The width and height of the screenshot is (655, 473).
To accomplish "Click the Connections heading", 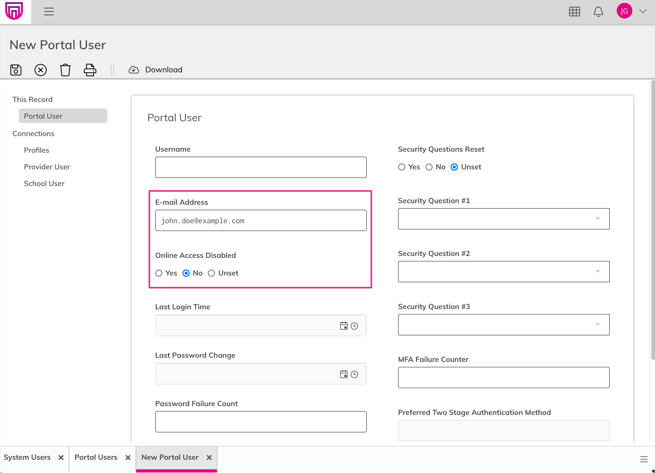I will coord(34,134).
